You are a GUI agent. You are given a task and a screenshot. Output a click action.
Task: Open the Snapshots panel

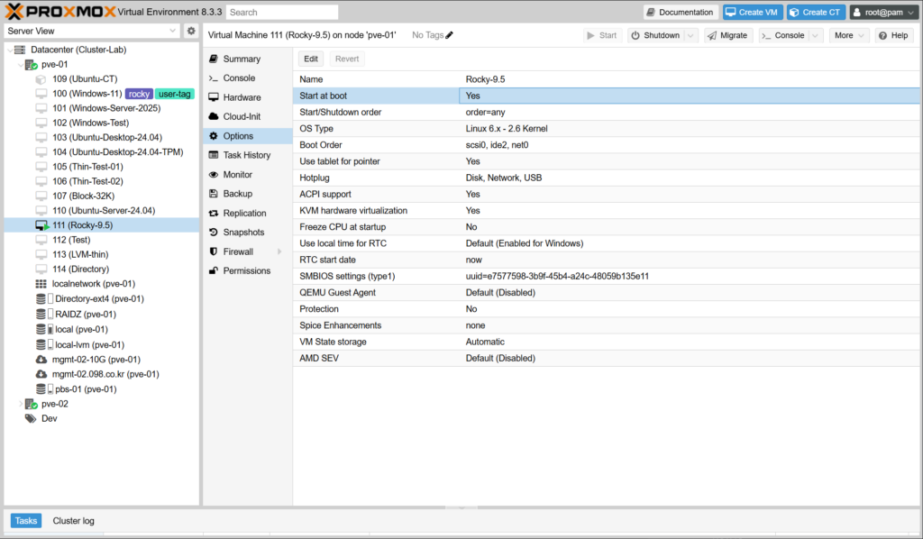(243, 233)
